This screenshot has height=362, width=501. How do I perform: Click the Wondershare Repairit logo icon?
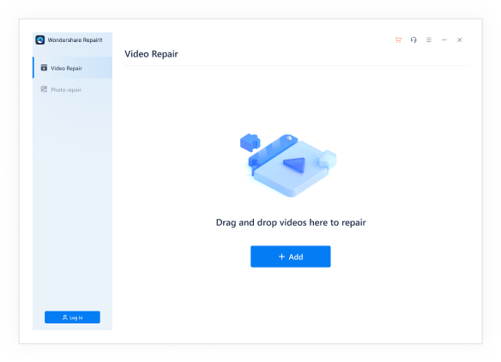tap(40, 40)
